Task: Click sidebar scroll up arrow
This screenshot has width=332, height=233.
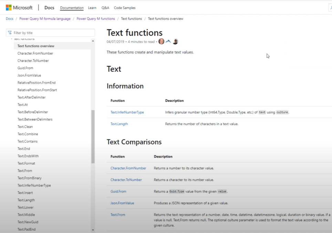Action: pos(93,41)
